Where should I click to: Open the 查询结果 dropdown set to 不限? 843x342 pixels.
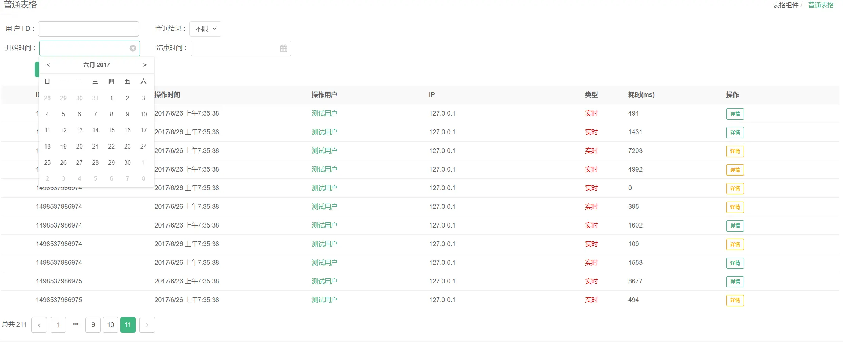tap(205, 29)
